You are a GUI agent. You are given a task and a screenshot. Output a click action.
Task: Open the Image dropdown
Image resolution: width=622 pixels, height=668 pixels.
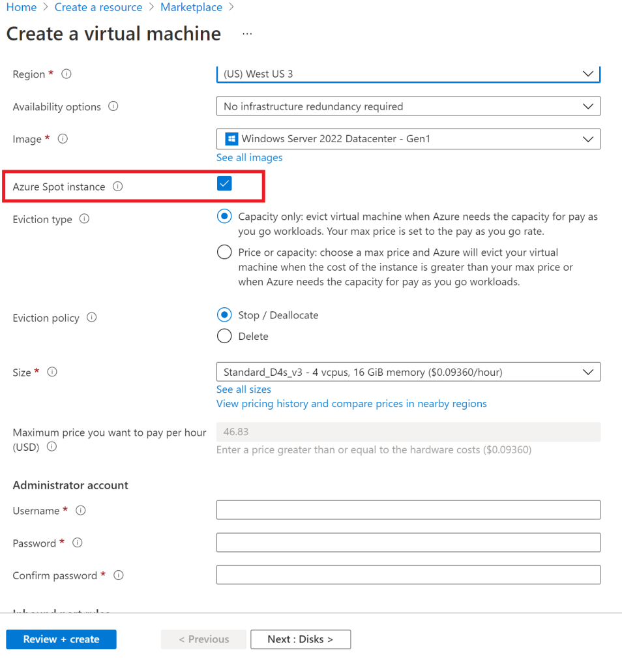(408, 139)
